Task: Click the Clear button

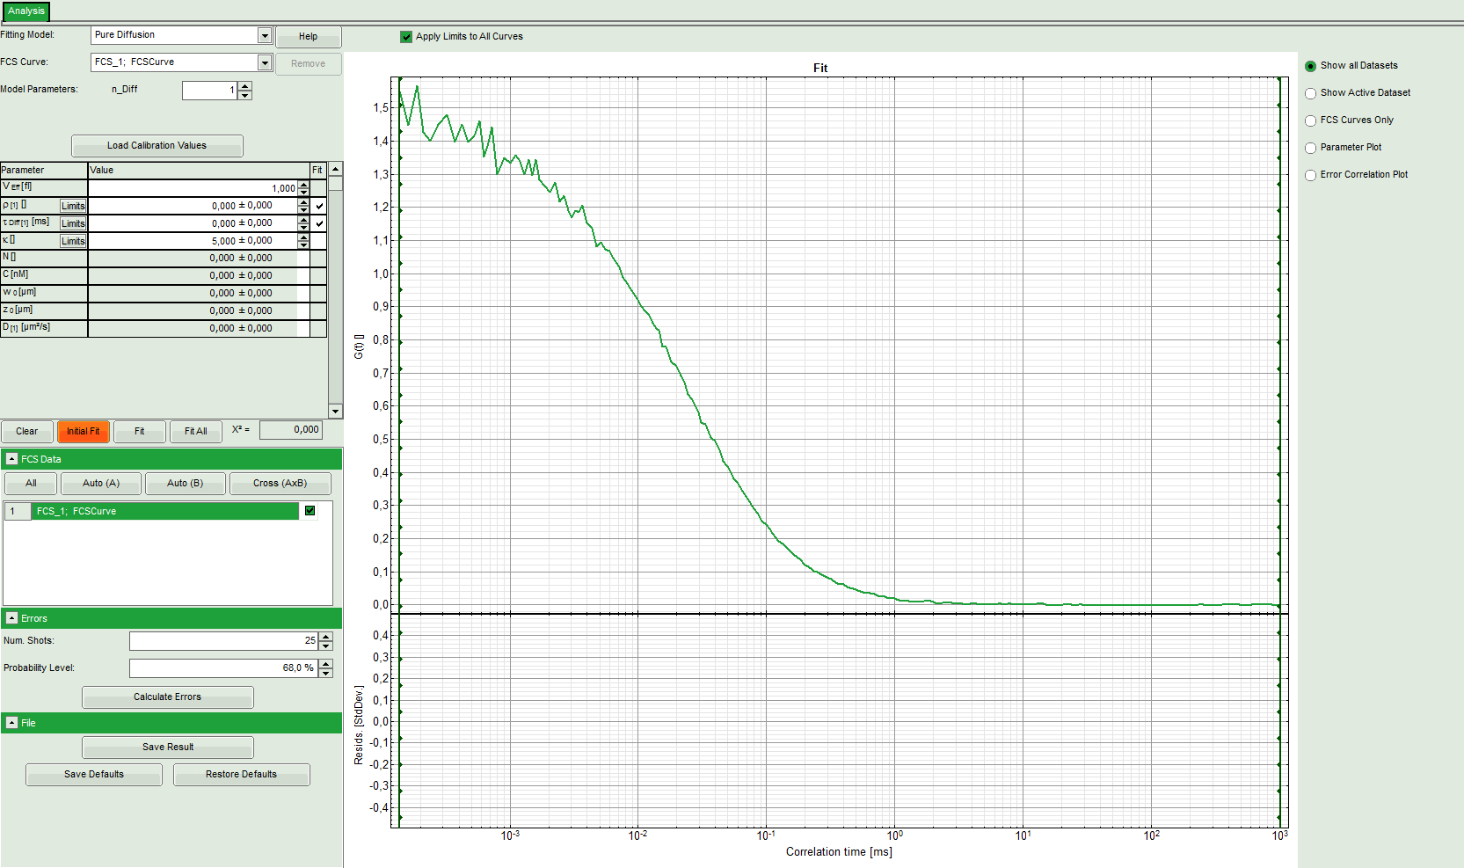Action: tap(26, 432)
